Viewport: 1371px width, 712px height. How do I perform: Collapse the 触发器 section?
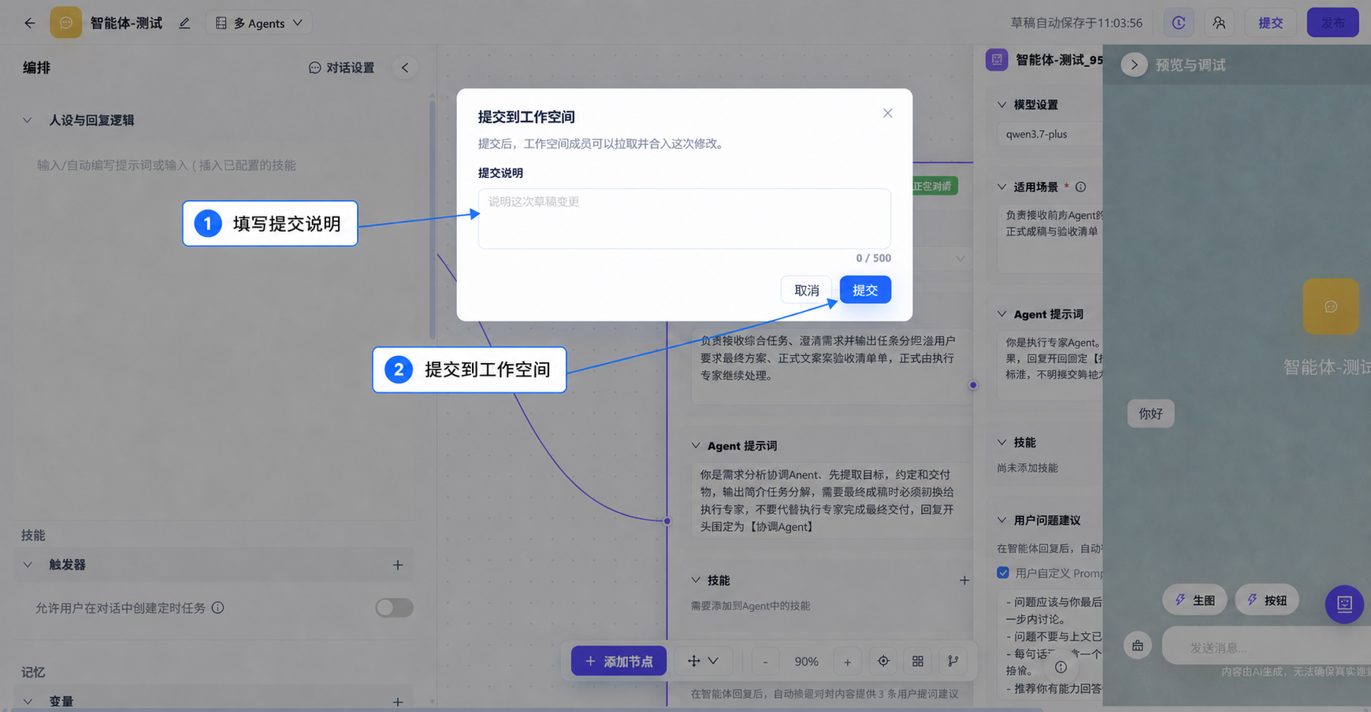pyautogui.click(x=28, y=565)
